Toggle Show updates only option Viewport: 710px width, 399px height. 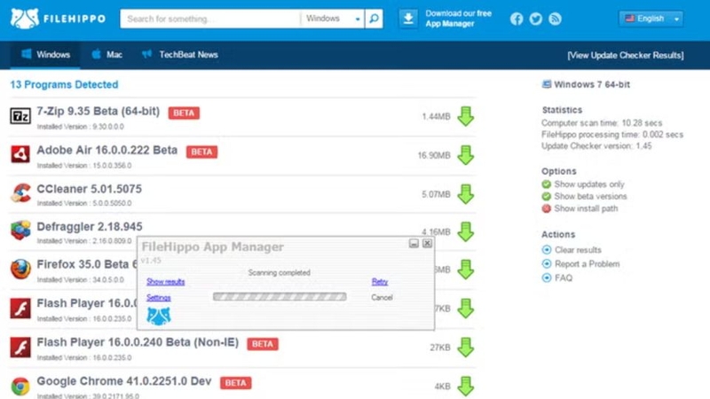pyautogui.click(x=584, y=184)
